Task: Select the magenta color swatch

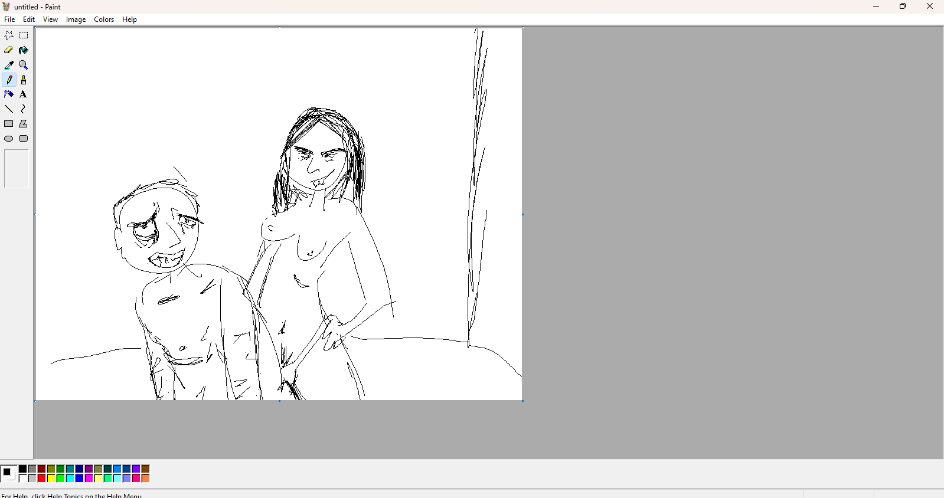Action: tap(89, 479)
